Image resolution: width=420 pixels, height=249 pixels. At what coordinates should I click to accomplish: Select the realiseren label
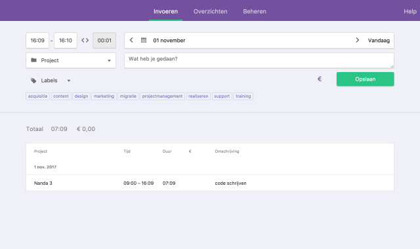click(x=198, y=96)
